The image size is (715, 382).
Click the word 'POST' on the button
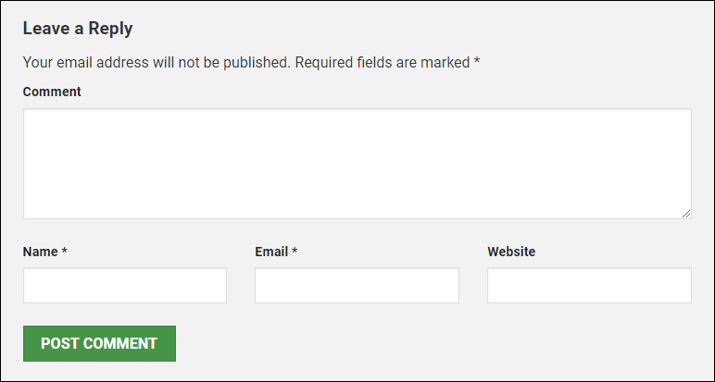click(59, 343)
